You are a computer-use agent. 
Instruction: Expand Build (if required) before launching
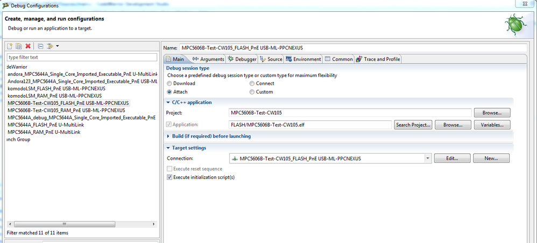[x=168, y=136]
